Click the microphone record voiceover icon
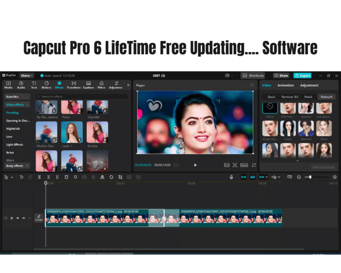The image size is (341, 273). coord(231,177)
